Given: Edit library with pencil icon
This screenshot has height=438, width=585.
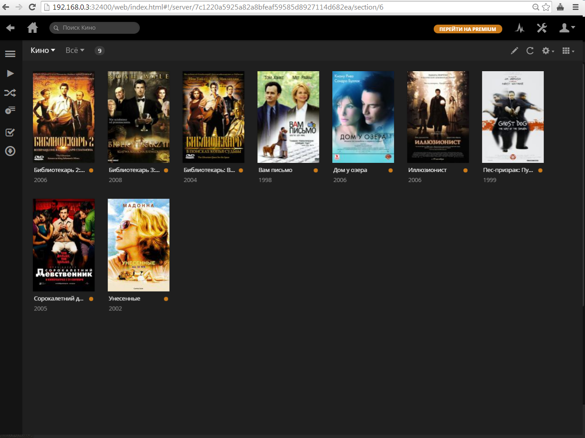Looking at the screenshot, I should coord(515,51).
